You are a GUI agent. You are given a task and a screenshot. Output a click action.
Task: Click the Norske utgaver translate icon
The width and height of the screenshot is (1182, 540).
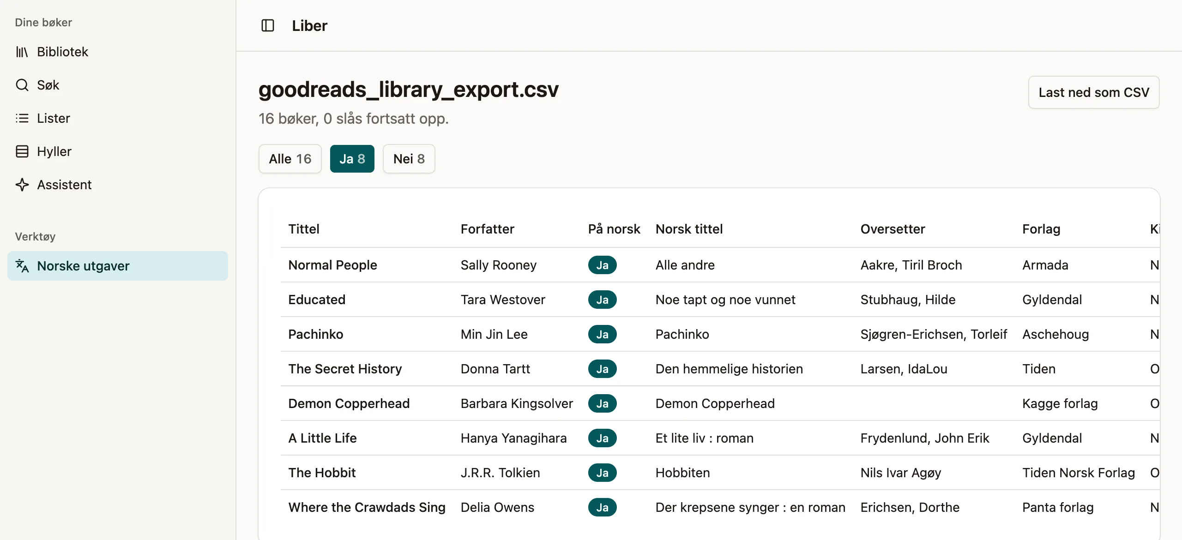click(x=22, y=266)
